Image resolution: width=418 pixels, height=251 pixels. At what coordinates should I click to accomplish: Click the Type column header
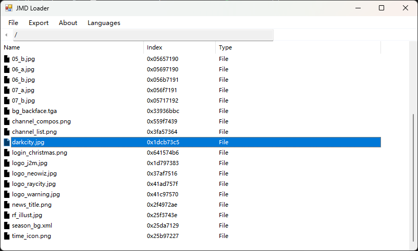pos(298,47)
